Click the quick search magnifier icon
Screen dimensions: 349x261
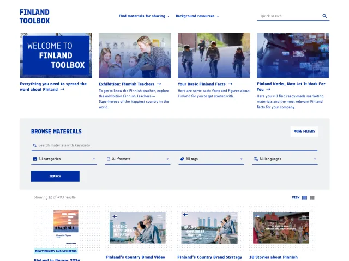click(x=324, y=16)
